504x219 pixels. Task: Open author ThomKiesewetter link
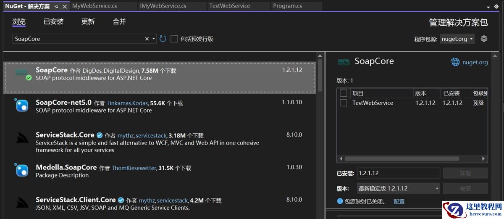pyautogui.click(x=134, y=168)
